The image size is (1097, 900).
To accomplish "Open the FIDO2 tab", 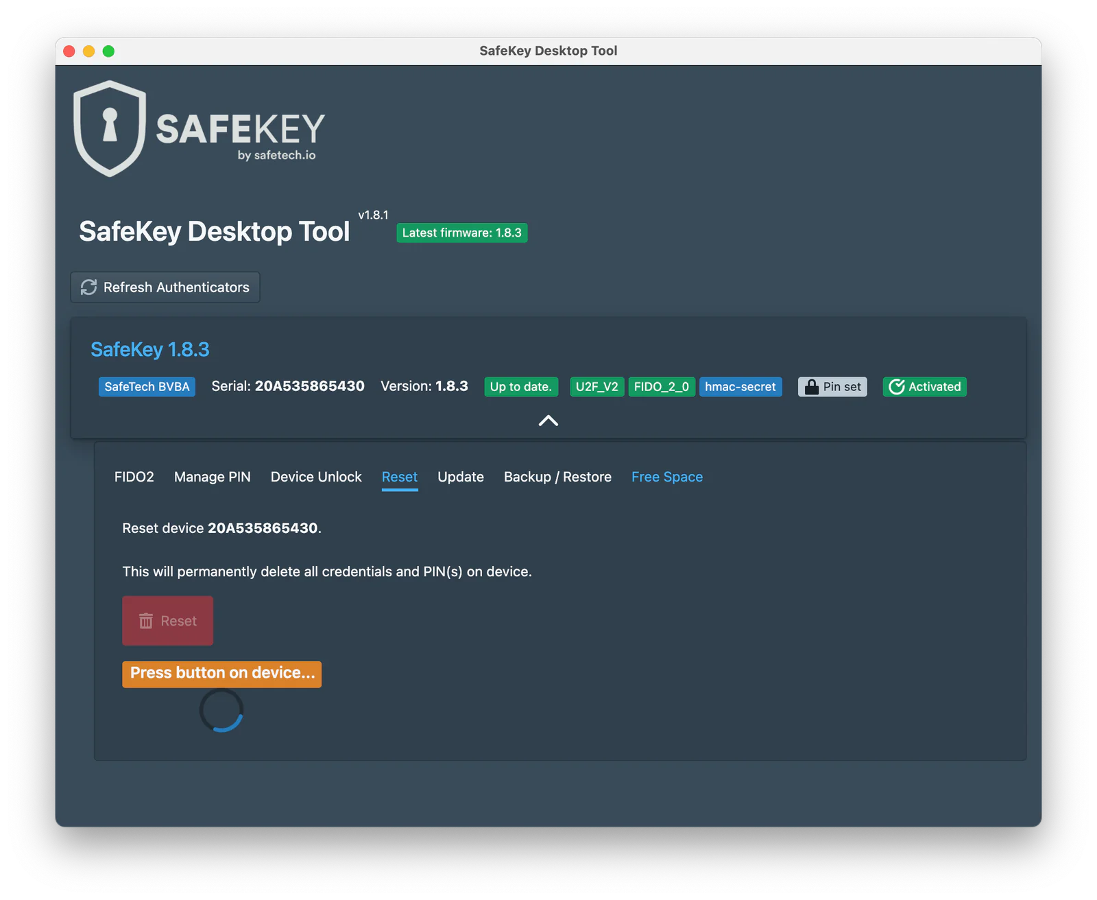I will click(x=134, y=477).
